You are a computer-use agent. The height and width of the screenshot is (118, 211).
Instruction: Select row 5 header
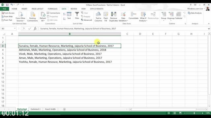click(x=3, y=54)
